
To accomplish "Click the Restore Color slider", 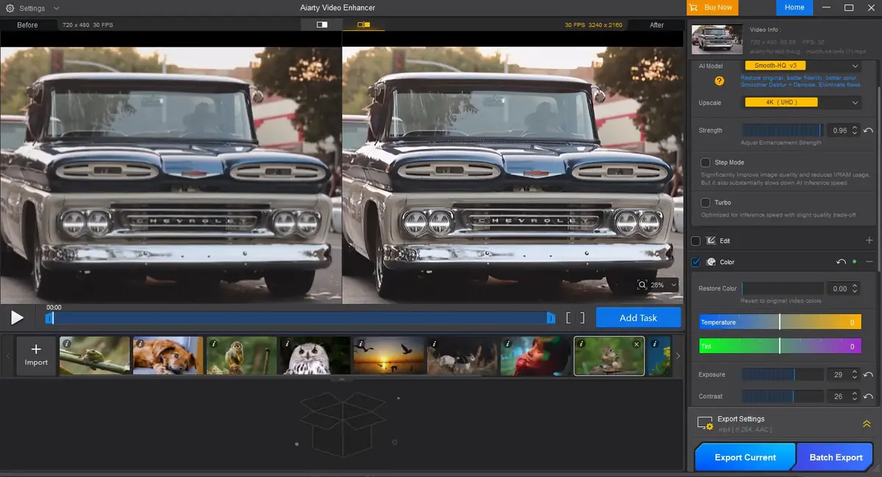I will coord(784,288).
